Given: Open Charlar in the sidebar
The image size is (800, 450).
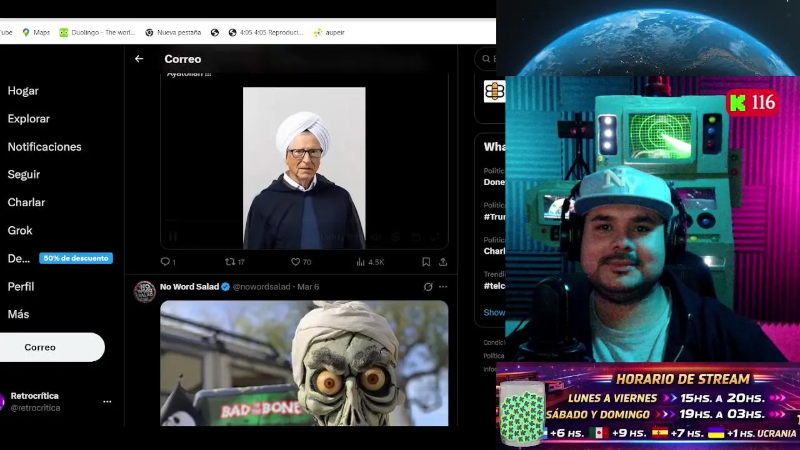Looking at the screenshot, I should 26,202.
